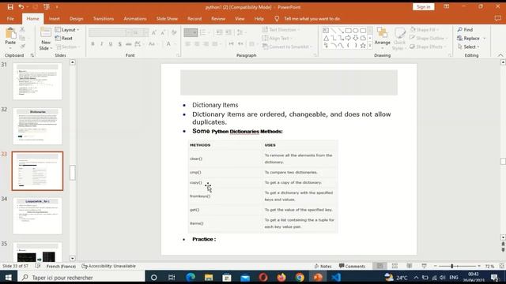Insert a New Slide

[46, 39]
